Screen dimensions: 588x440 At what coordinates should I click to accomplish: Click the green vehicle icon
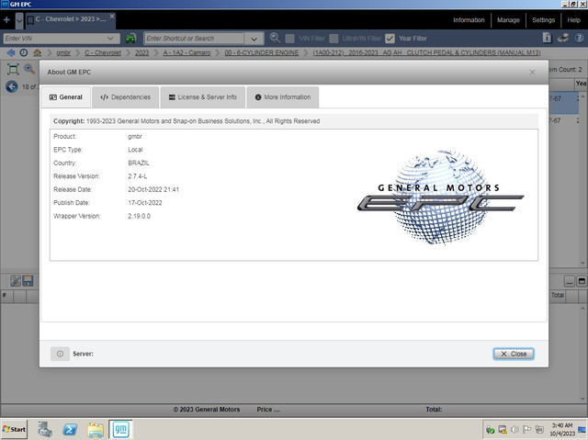point(130,39)
